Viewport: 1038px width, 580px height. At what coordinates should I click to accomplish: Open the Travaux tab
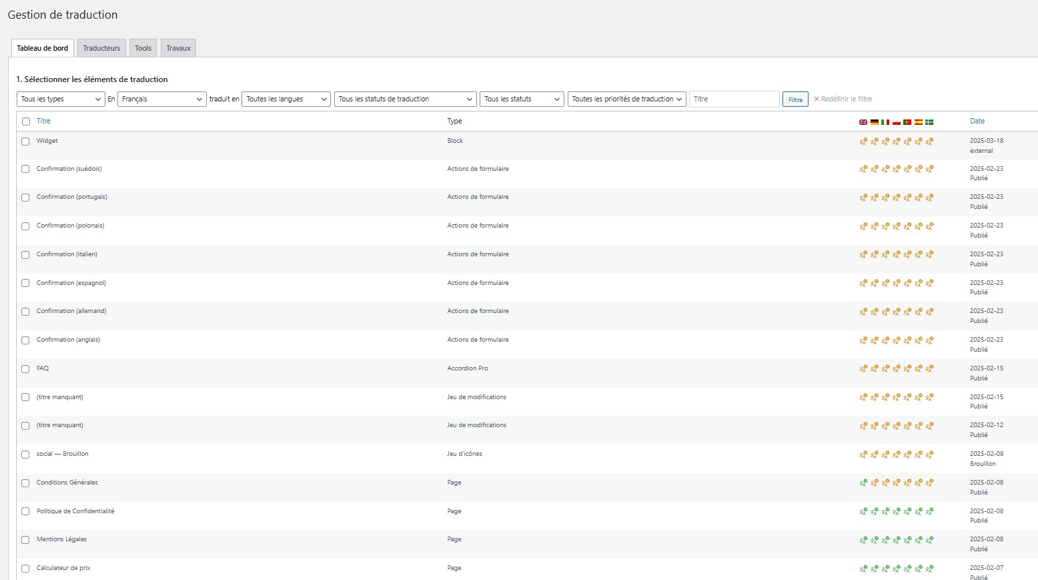(178, 48)
